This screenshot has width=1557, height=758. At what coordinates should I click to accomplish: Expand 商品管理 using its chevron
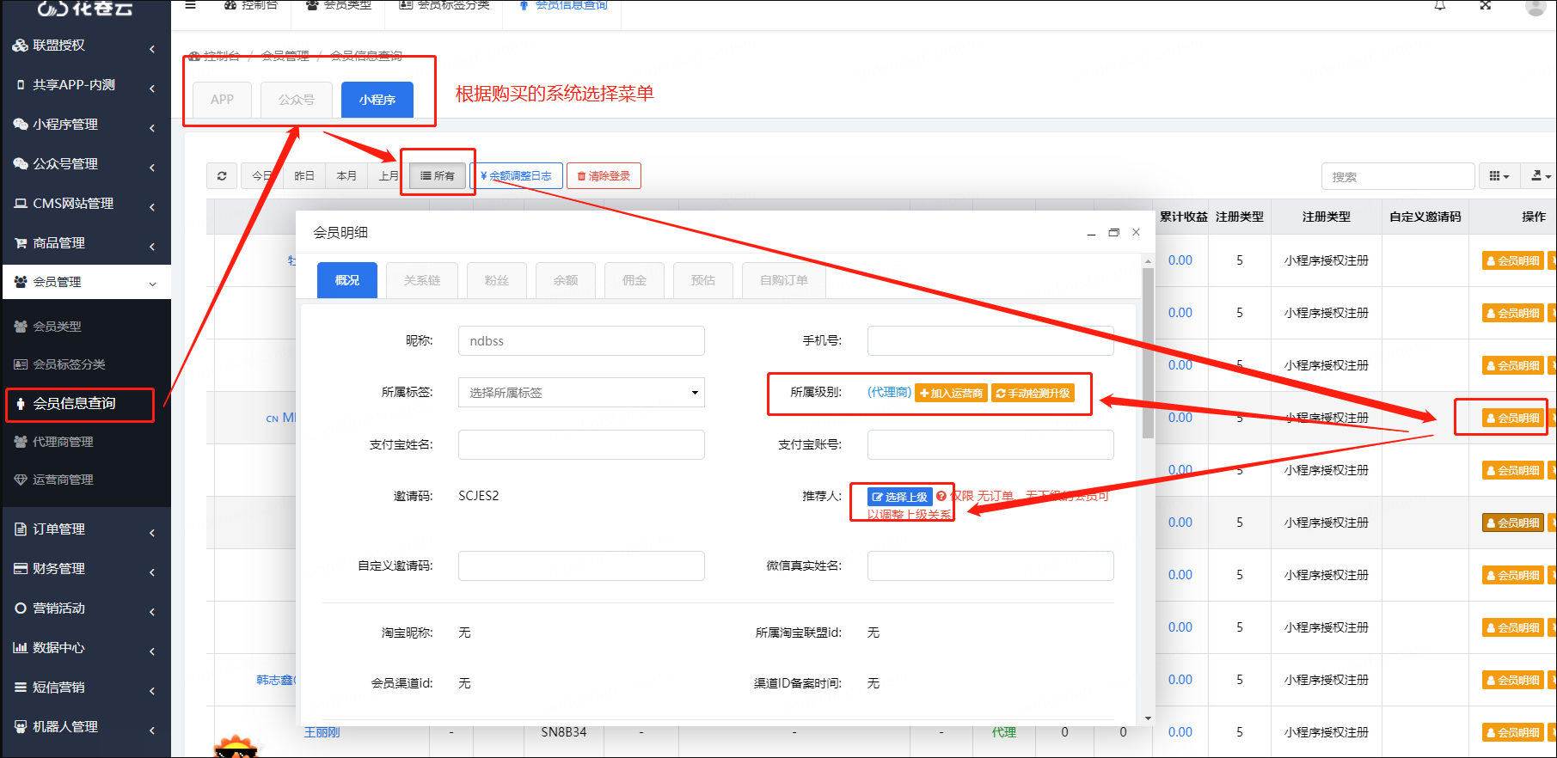click(x=152, y=247)
